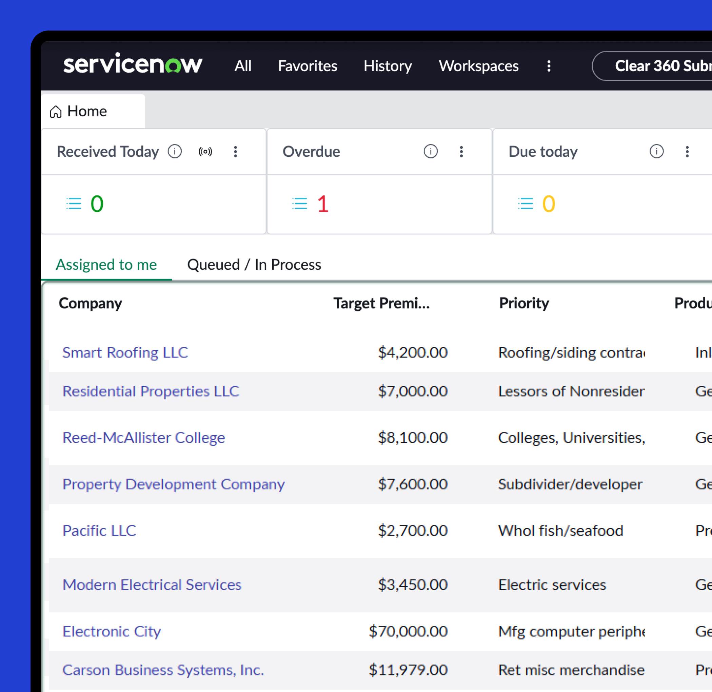Open the History menu
Viewport: 712px width, 692px height.
[x=388, y=66]
